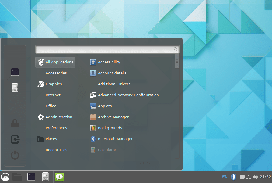Switch keyboard layout via EN indicator
The image size is (272, 183).
click(225, 177)
